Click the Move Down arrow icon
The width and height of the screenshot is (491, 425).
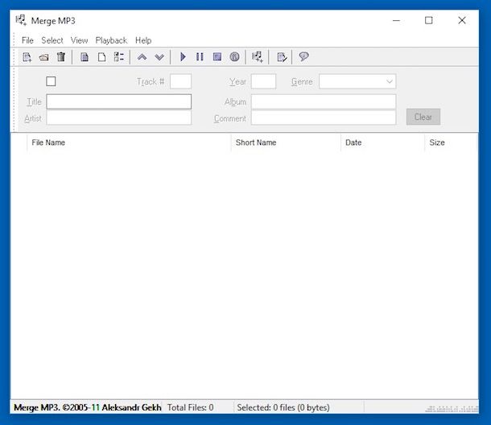pyautogui.click(x=159, y=57)
